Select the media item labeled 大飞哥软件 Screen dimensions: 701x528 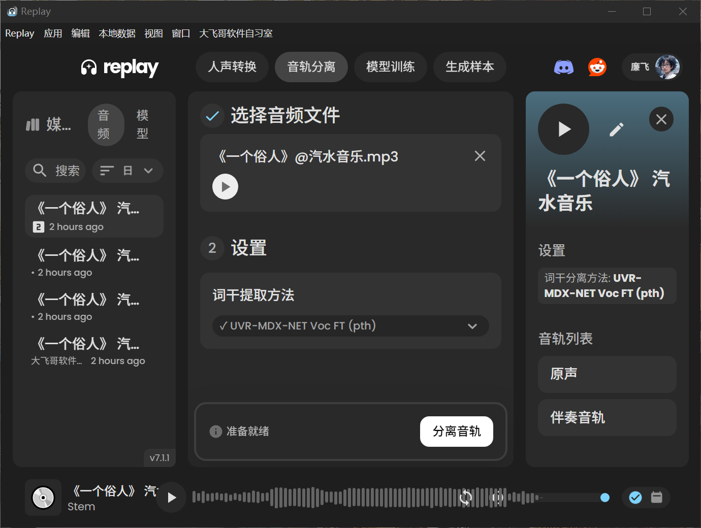coord(94,352)
